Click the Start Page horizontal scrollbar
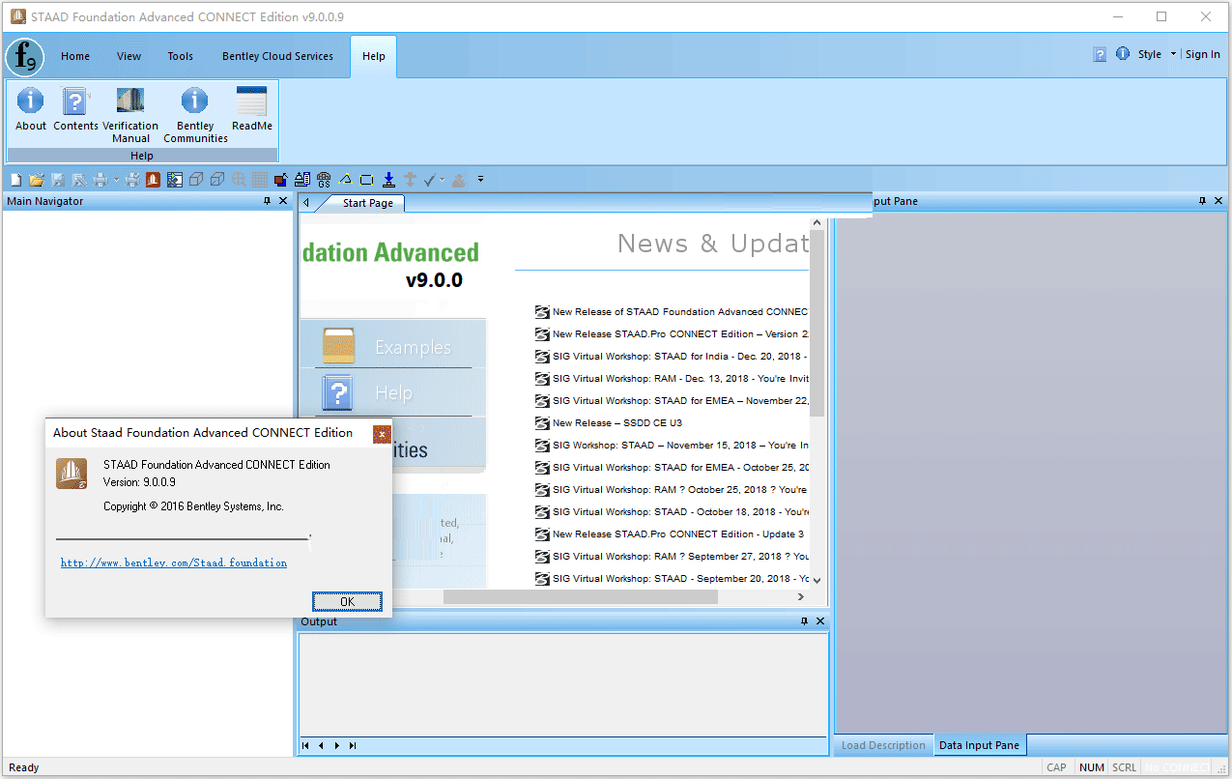1232x779 pixels. (580, 597)
